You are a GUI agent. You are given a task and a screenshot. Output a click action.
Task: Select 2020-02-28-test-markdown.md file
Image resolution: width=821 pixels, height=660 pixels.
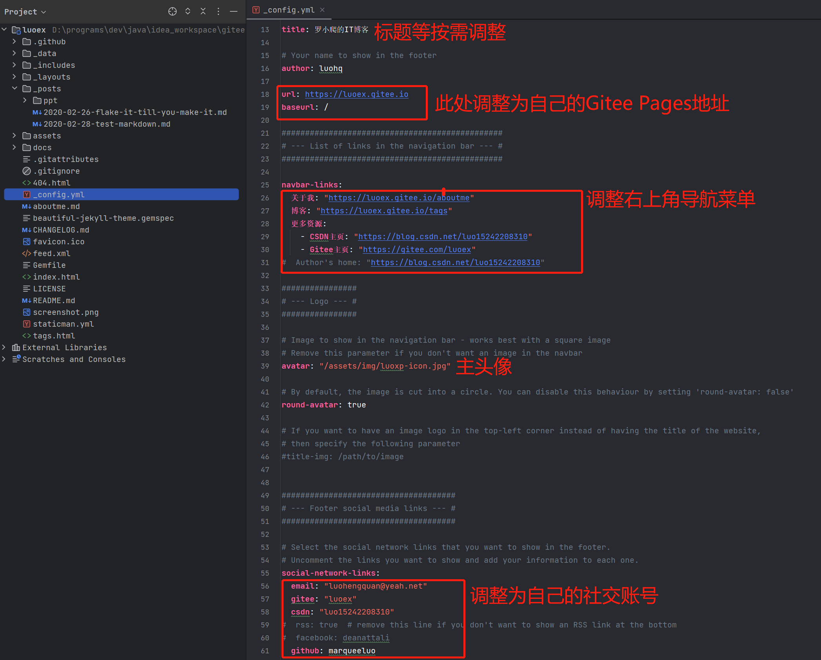tap(107, 124)
